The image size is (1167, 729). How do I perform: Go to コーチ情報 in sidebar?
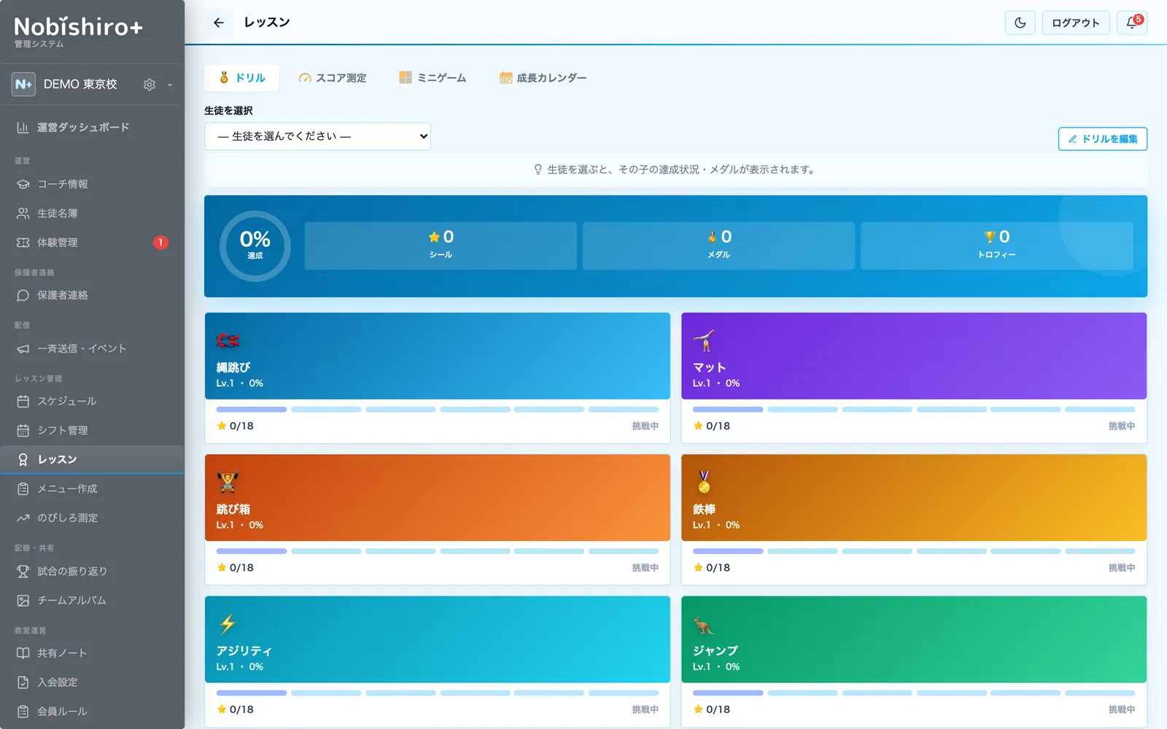92,184
